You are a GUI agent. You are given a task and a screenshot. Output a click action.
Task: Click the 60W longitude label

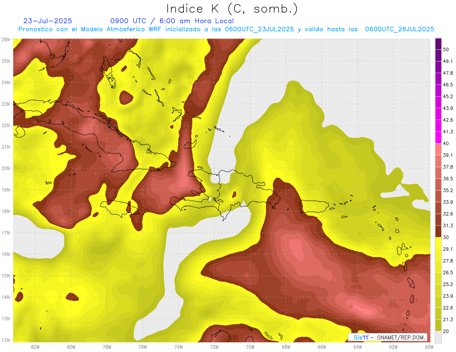[x=429, y=347]
